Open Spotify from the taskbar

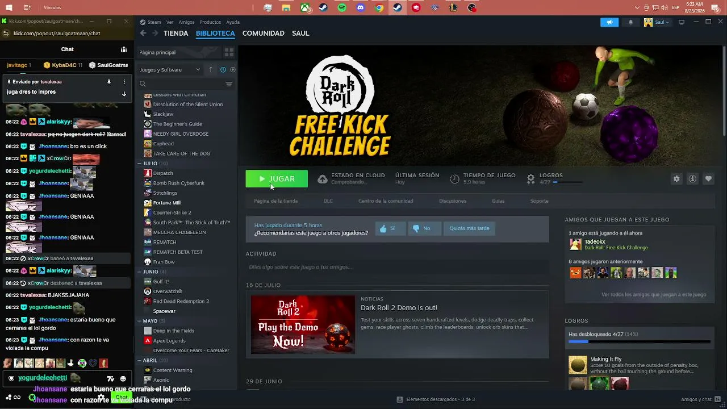coord(342,8)
